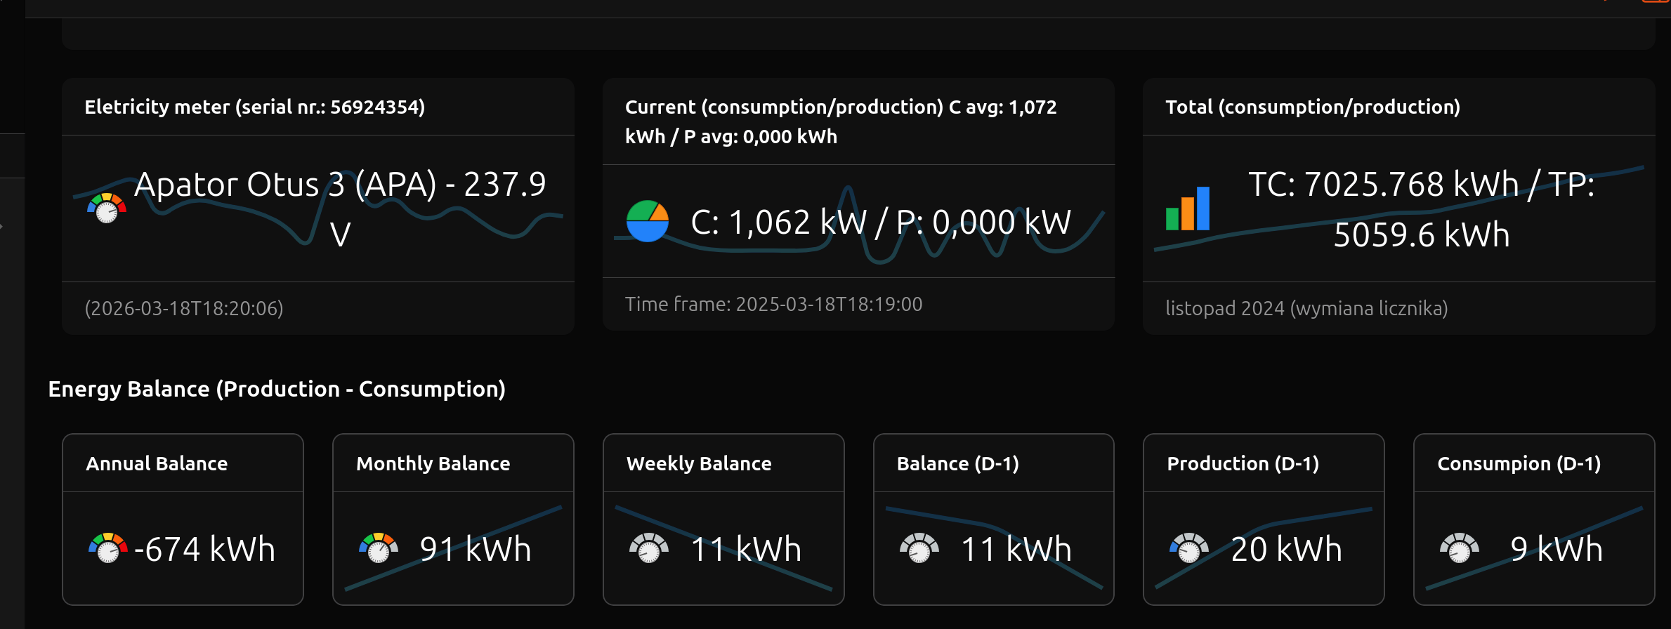Select the 20 kWh production value
This screenshot has height=629, width=1671.
point(1286,548)
